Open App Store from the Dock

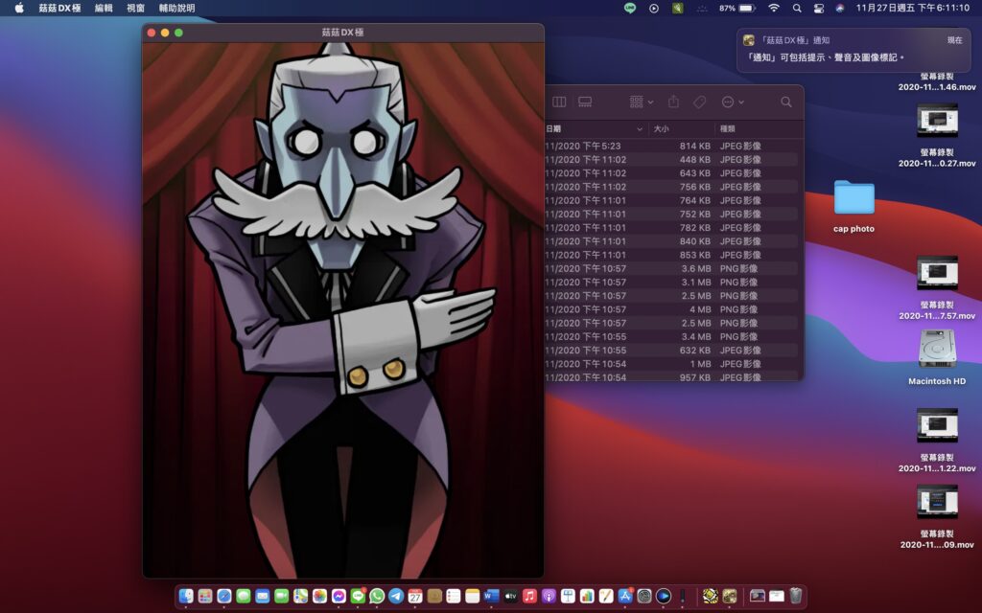(x=625, y=596)
